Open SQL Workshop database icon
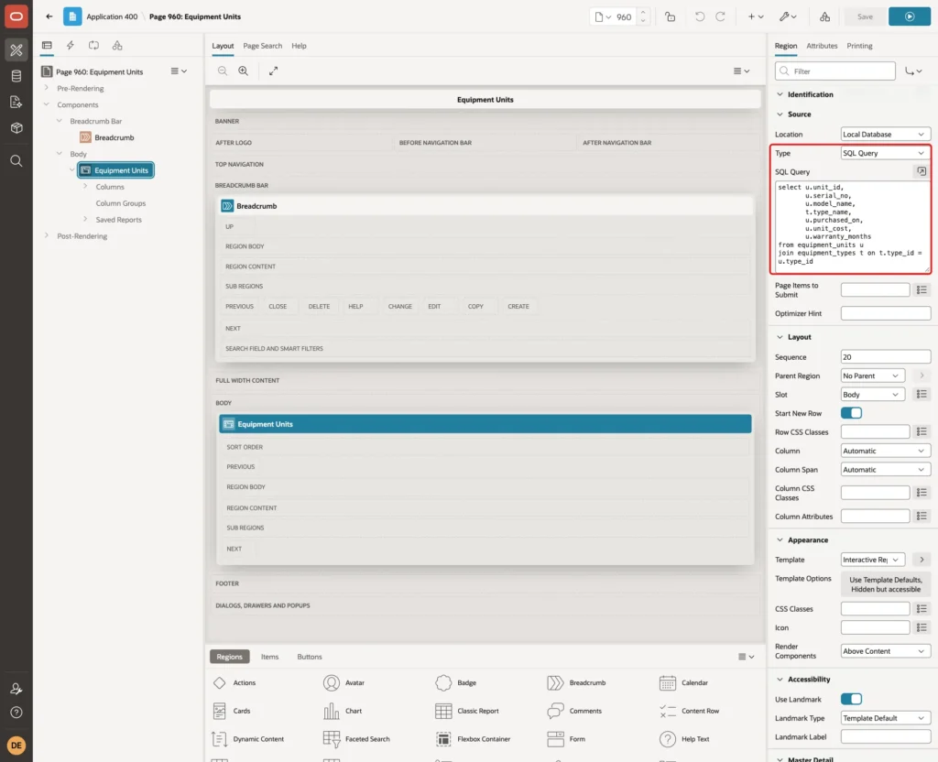The height and width of the screenshot is (762, 938). click(x=16, y=76)
